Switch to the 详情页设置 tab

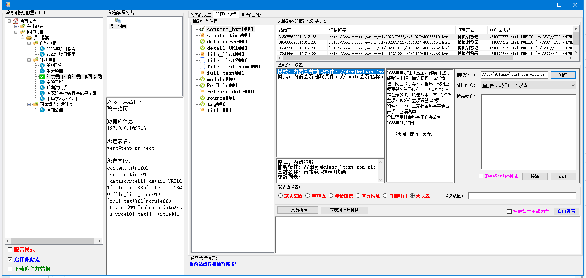(226, 14)
